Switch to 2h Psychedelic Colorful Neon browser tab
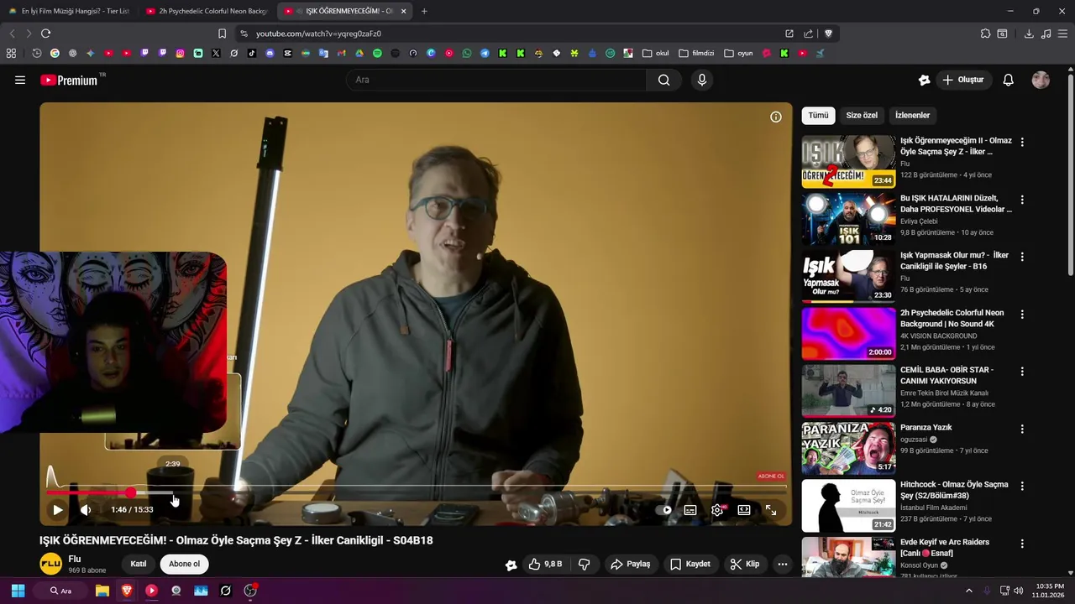Image resolution: width=1075 pixels, height=604 pixels. pos(207,11)
